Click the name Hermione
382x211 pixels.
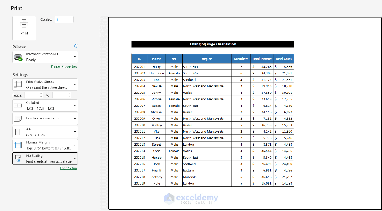[x=157, y=73]
